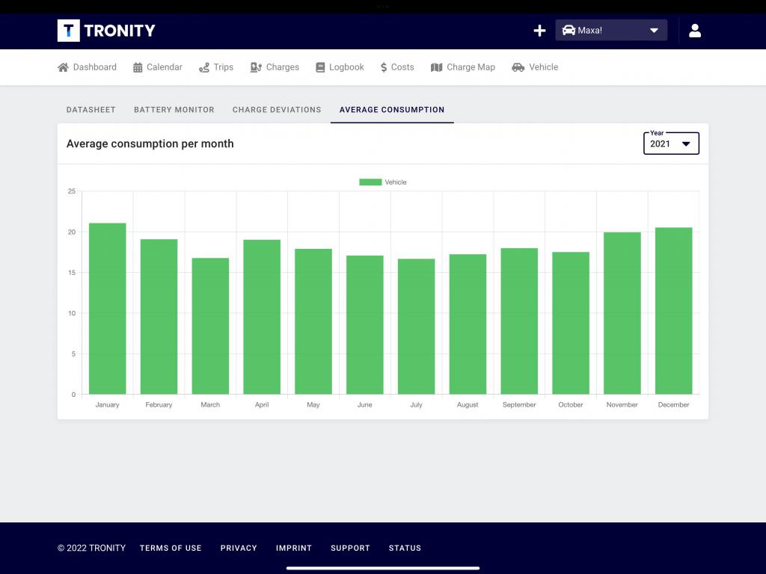Click the 'September' axis label
The image size is (766, 574).
[x=519, y=404]
